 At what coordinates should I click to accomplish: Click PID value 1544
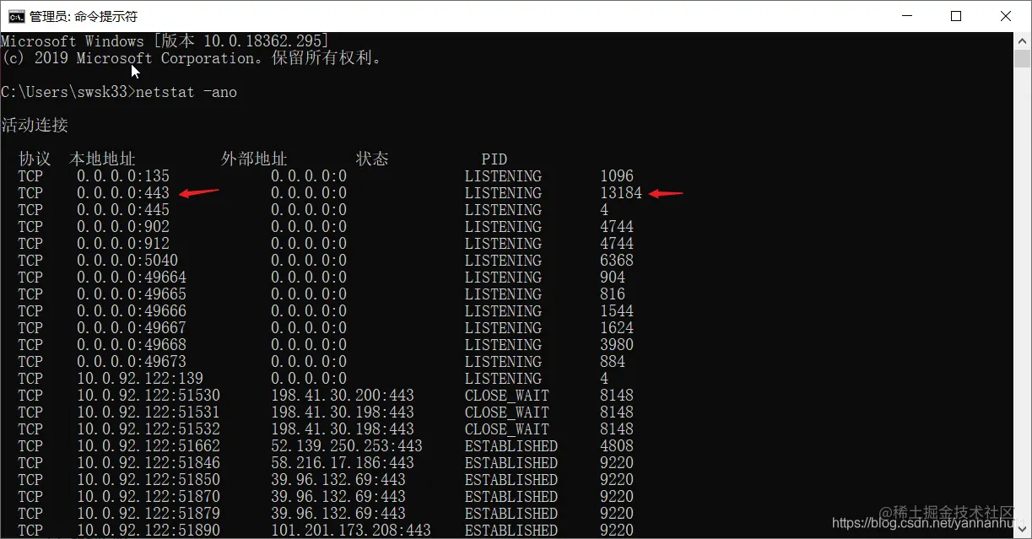[x=617, y=311]
